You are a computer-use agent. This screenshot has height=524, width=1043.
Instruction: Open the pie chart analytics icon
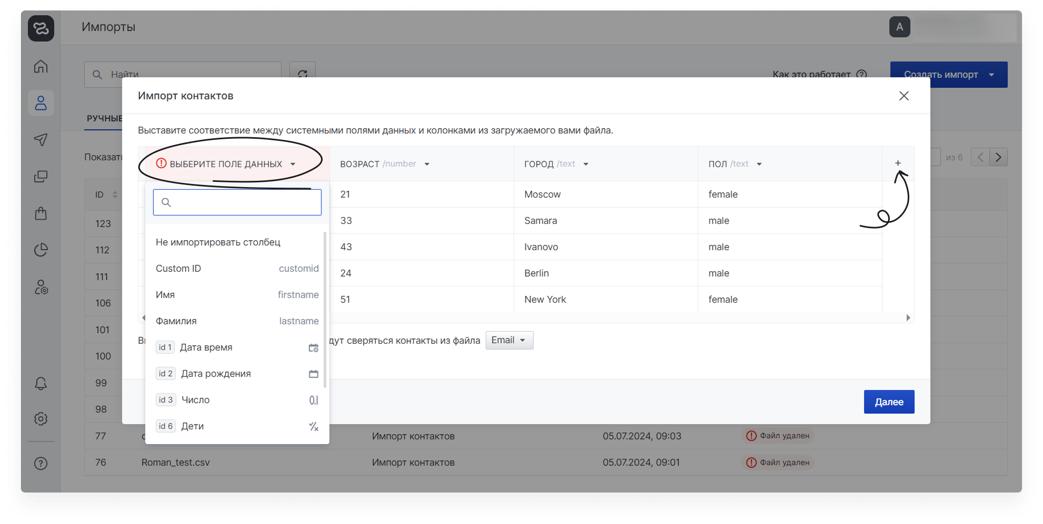point(41,250)
